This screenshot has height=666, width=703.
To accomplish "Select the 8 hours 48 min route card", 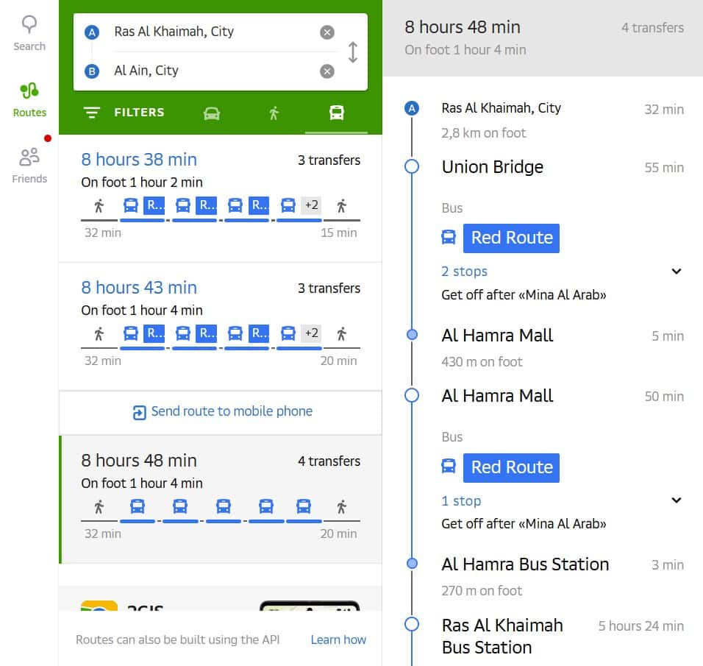I will (221, 499).
